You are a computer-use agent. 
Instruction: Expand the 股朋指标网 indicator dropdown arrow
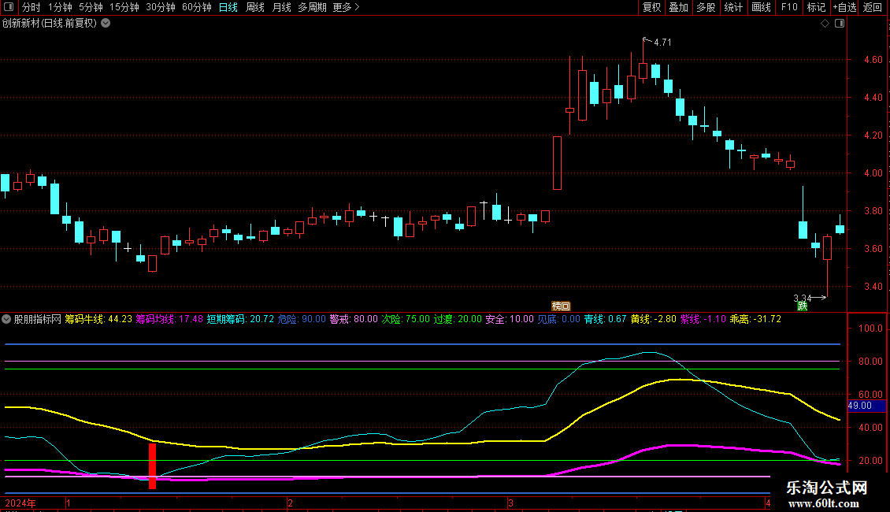click(x=6, y=319)
